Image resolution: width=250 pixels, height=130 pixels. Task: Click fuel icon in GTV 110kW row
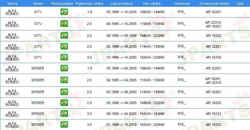[64, 23]
